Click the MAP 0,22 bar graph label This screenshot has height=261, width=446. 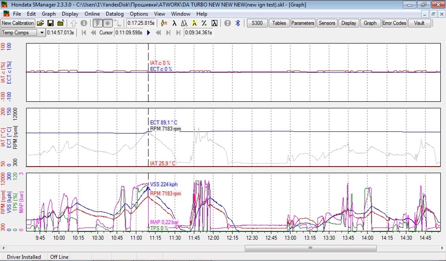(164, 222)
